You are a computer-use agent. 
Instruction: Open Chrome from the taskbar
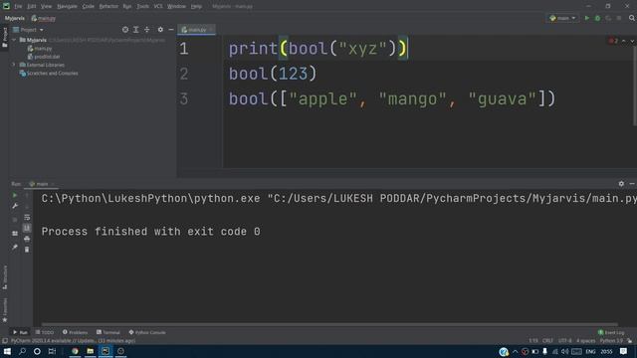[76, 351]
